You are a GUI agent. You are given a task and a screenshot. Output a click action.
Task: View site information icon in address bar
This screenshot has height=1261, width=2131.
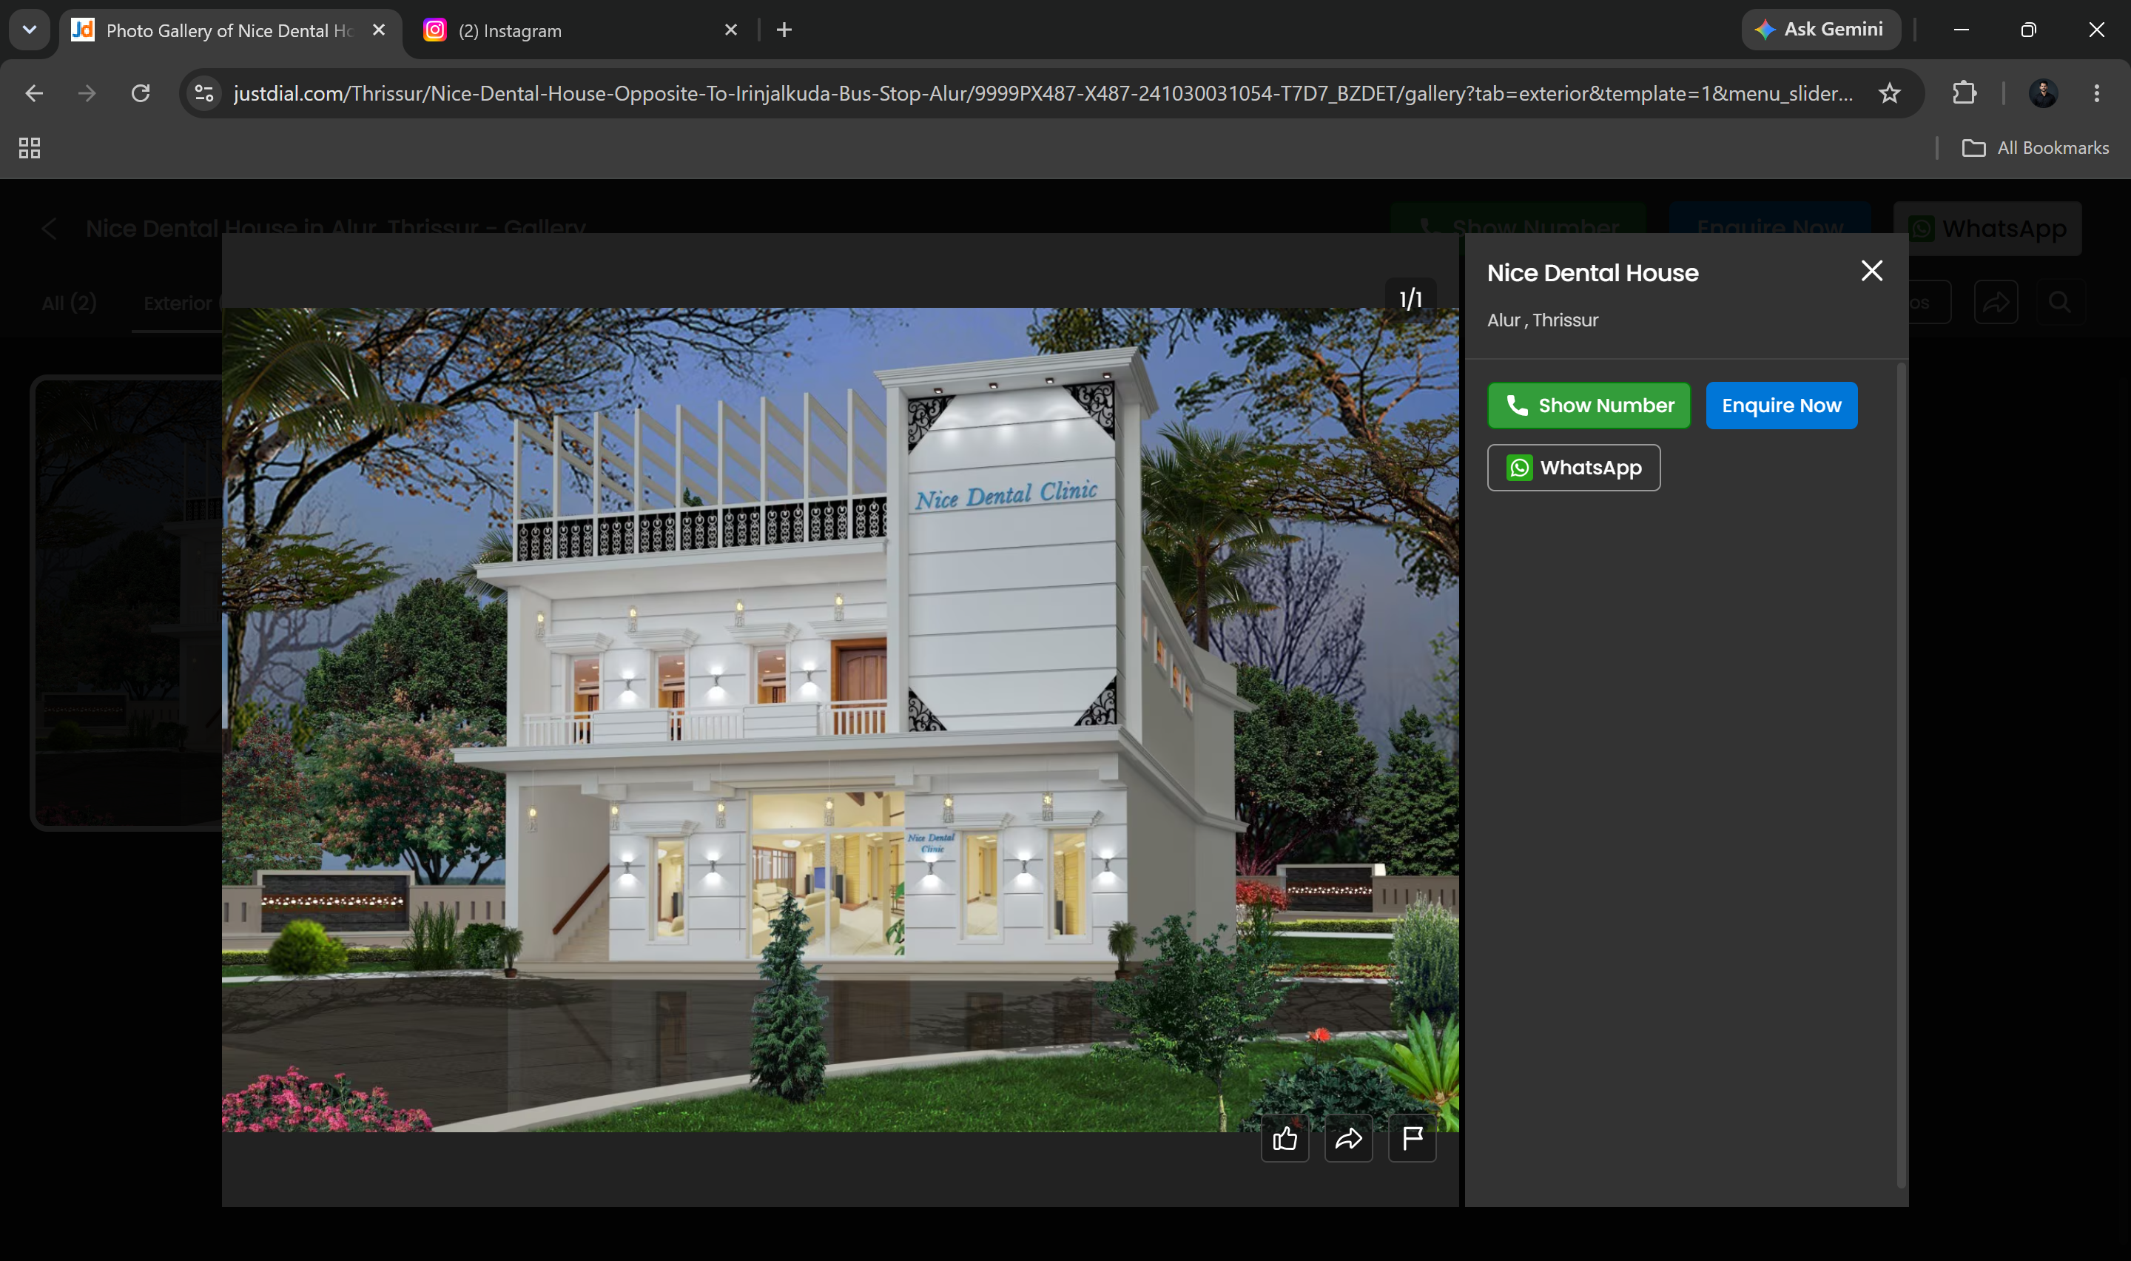(203, 93)
